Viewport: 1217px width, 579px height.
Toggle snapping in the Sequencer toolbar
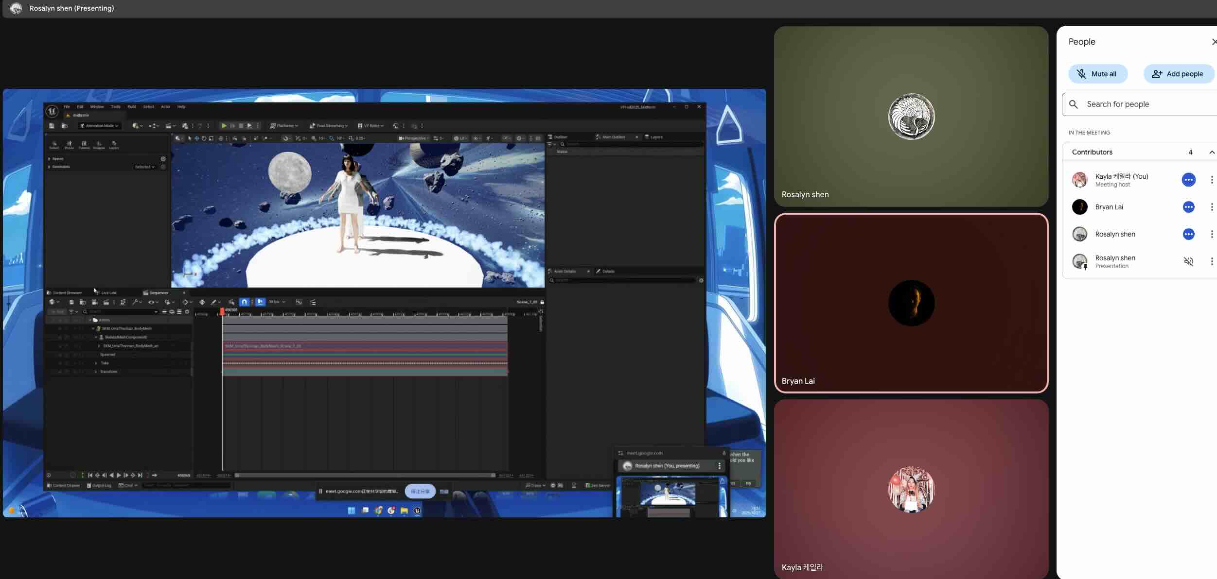(245, 302)
